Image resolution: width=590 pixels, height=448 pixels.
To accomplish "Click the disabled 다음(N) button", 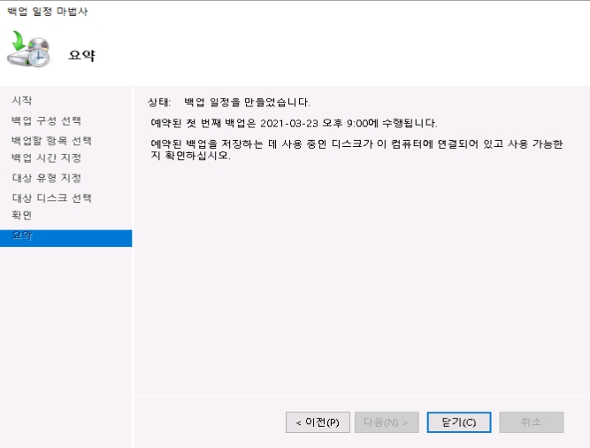I will point(387,422).
